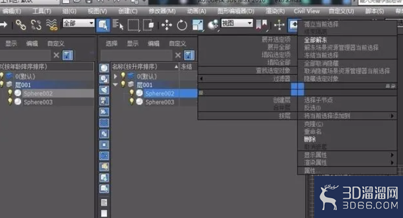Image resolution: width=403 pixels, height=218 pixels.
Task: Choose 孤立当前选择 from context menu
Action: 321,24
